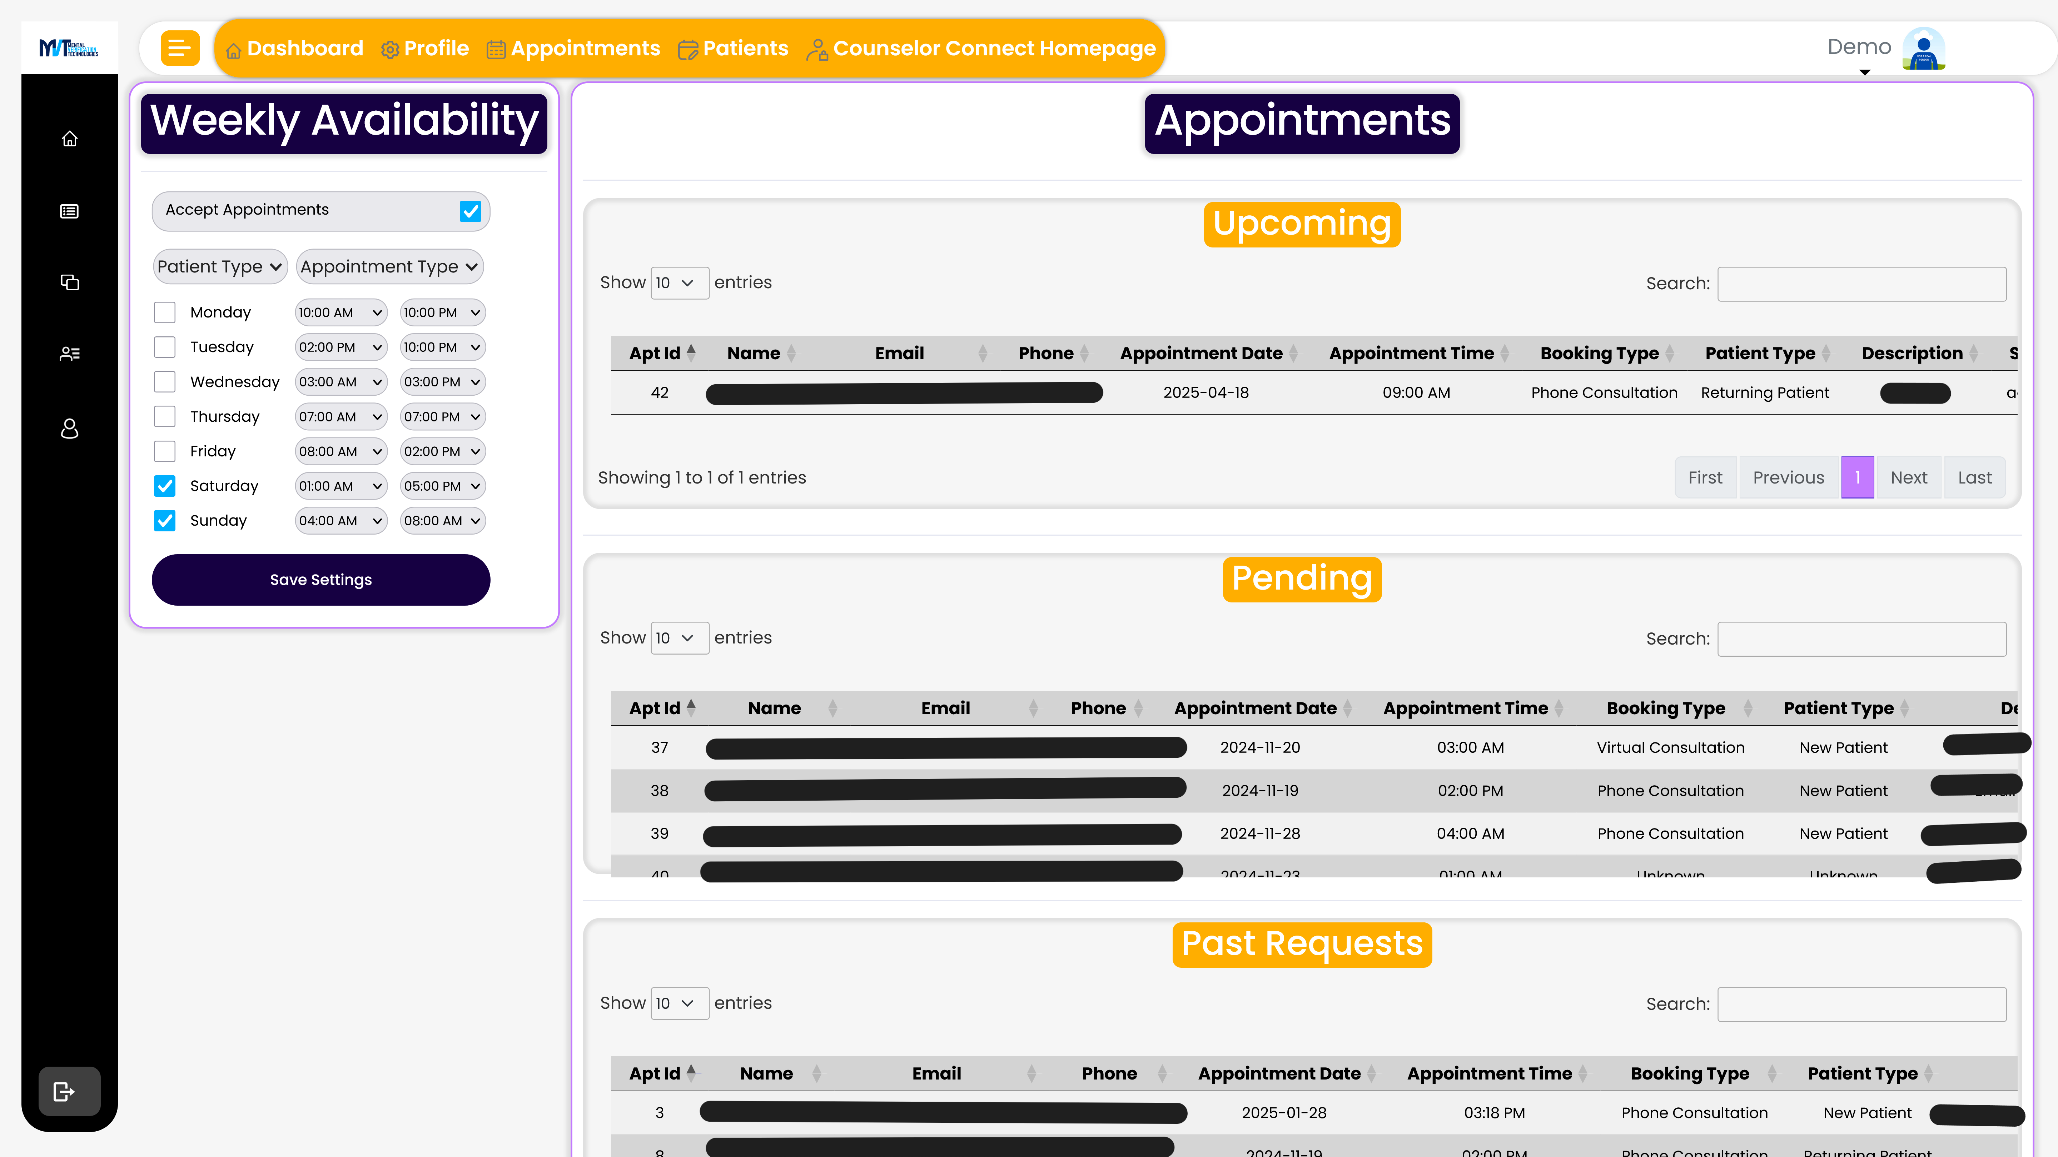
Task: Save the weekly availability settings
Action: point(320,580)
